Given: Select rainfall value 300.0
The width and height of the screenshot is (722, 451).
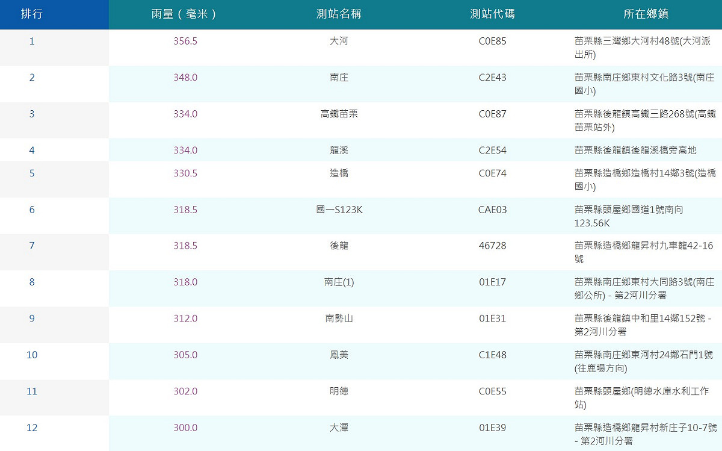Looking at the screenshot, I should tap(185, 428).
